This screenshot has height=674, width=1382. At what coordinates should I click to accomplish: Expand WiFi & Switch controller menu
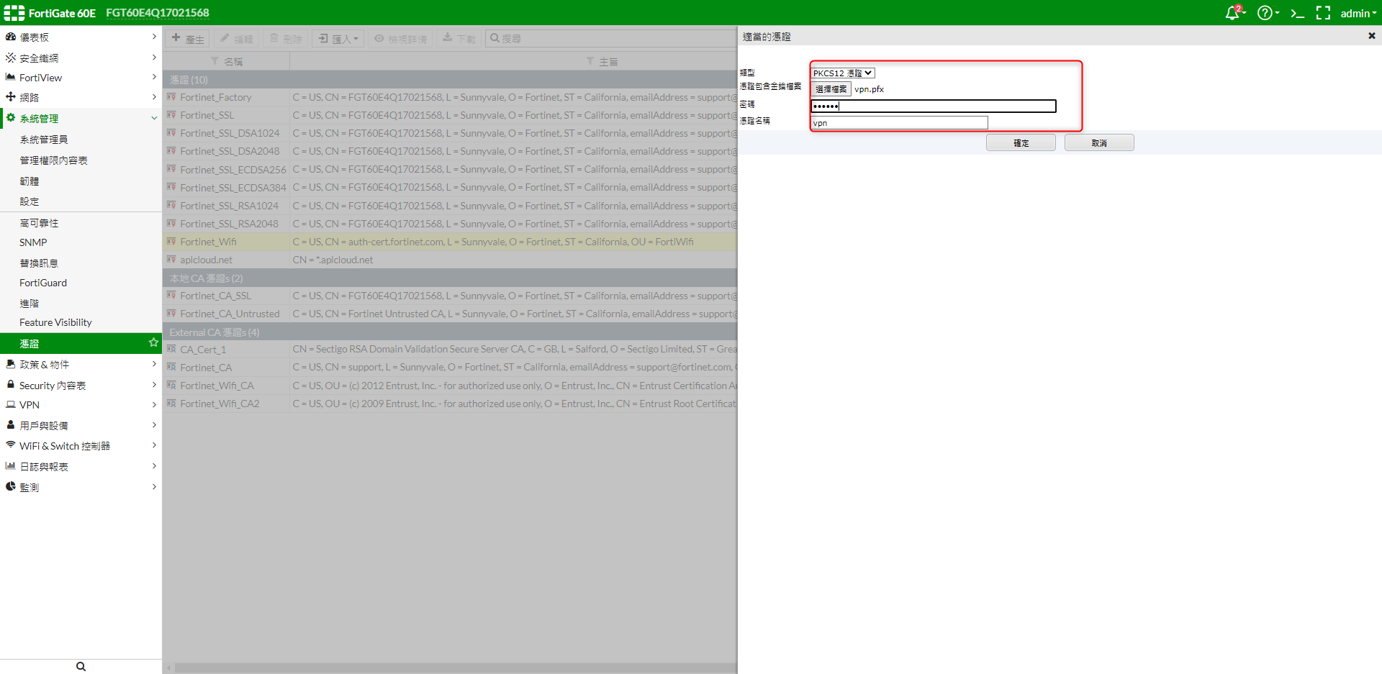[81, 446]
